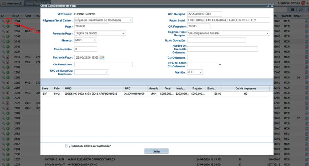Click the Nombre del Banco Cta Ordenante field
The image size is (309, 166).
222,49
